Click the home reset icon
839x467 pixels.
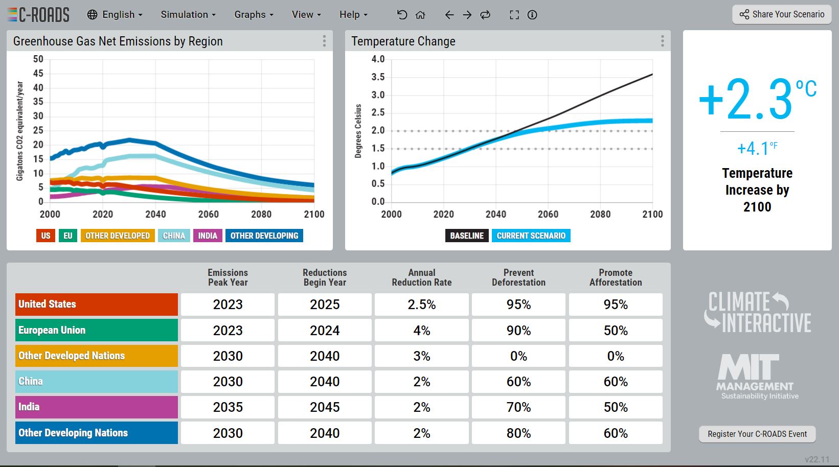tap(420, 15)
